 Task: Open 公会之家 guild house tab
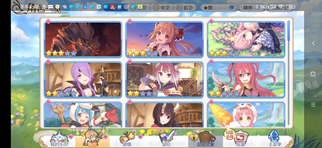point(205,139)
